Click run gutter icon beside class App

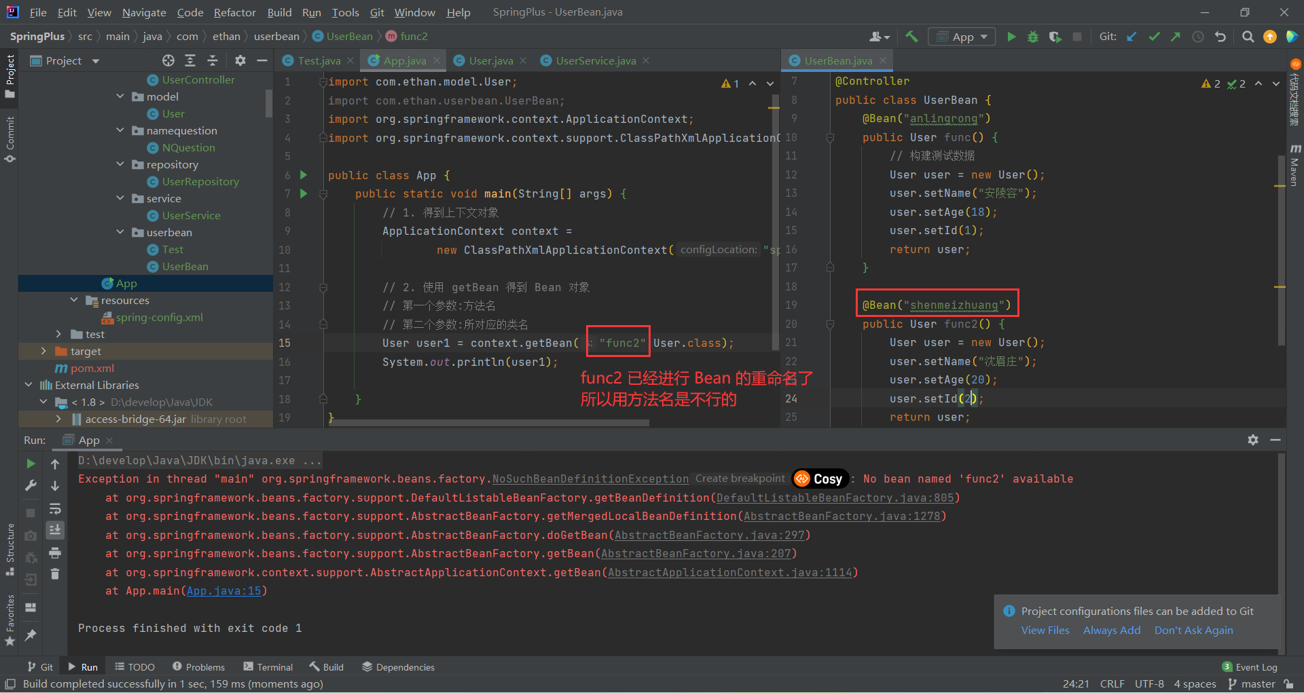pyautogui.click(x=304, y=175)
